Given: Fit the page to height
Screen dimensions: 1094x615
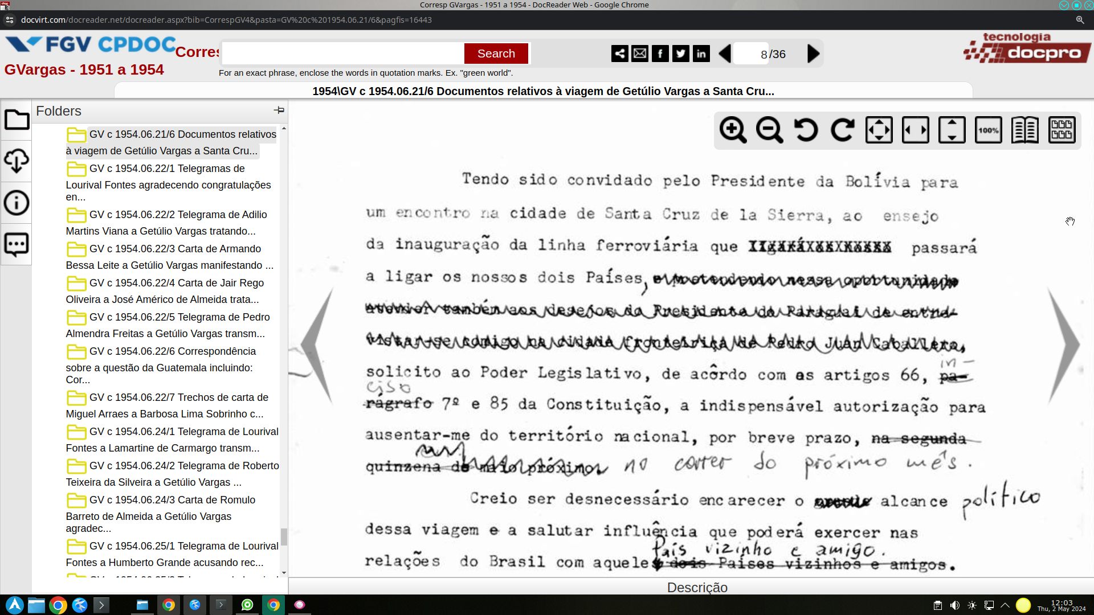Looking at the screenshot, I should point(952,130).
